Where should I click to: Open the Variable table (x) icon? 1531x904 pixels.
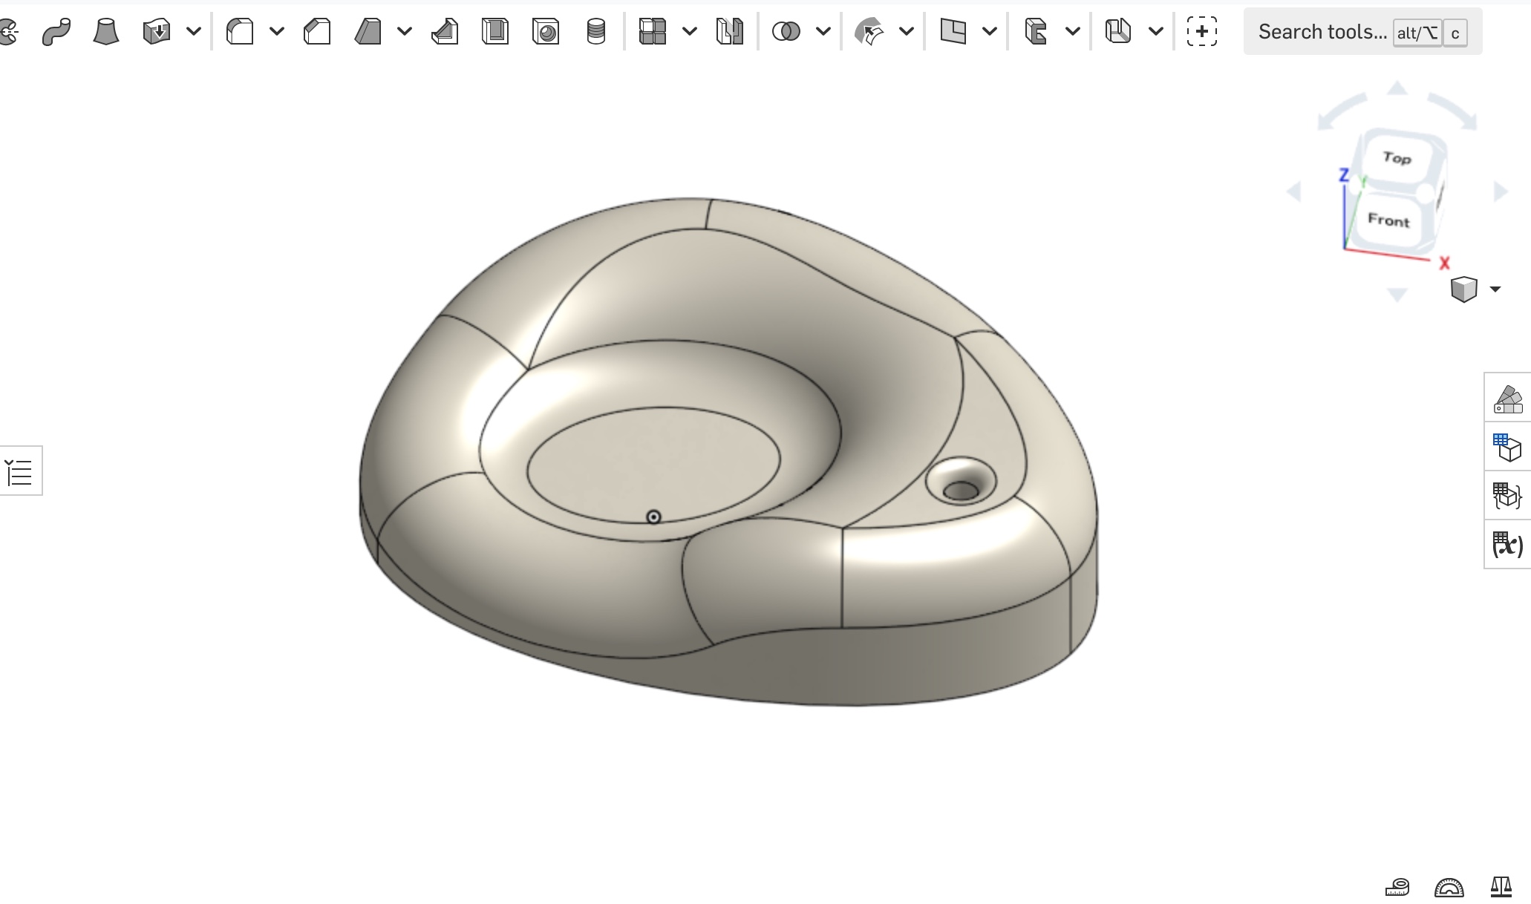pyautogui.click(x=1508, y=545)
